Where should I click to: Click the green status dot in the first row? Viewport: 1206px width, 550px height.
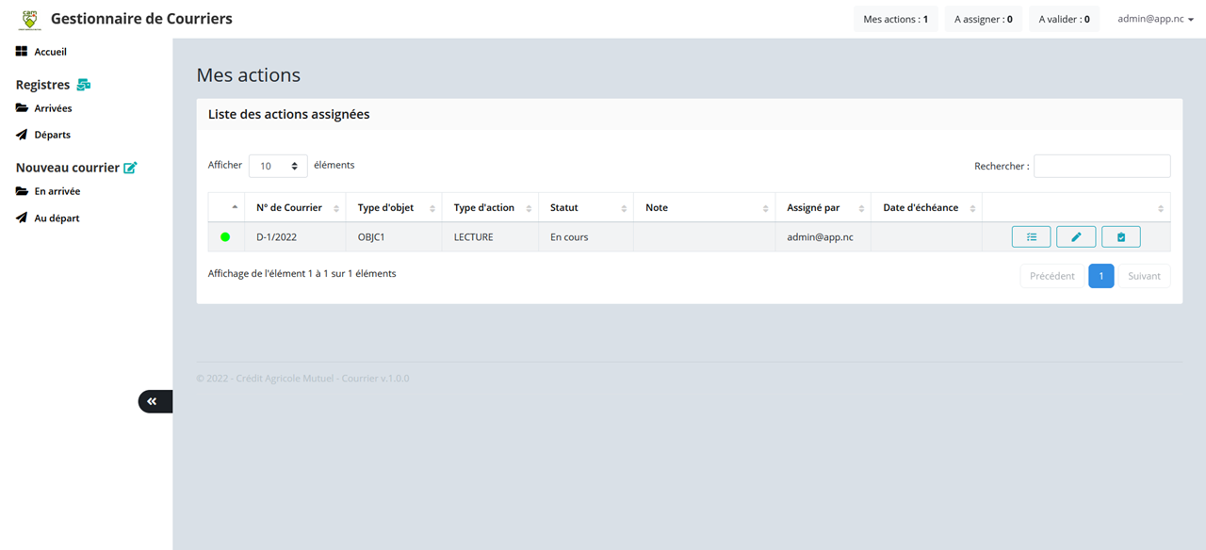(225, 237)
